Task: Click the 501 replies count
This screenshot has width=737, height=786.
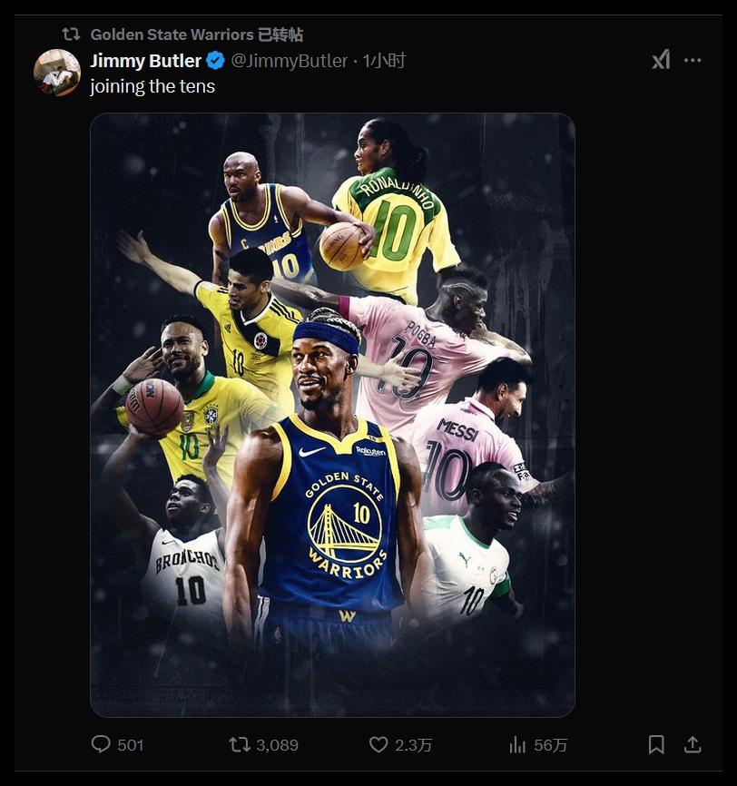Action: pos(131,745)
